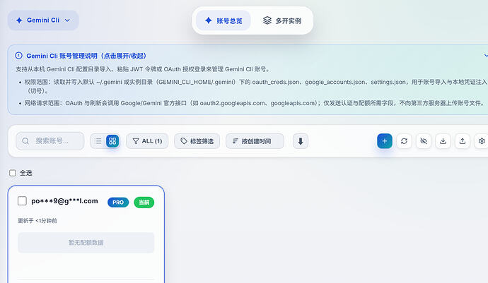Screen dimensions: 488x283
Task: Click the PRO badge on the account card
Action: [118, 203]
